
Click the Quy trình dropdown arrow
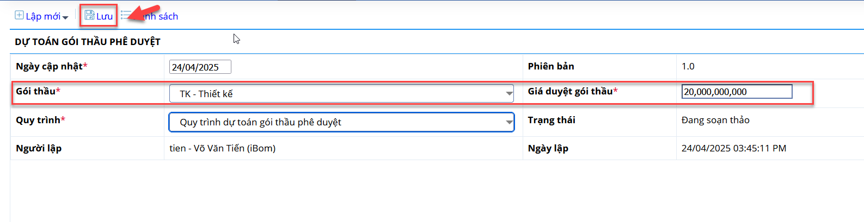[509, 123]
